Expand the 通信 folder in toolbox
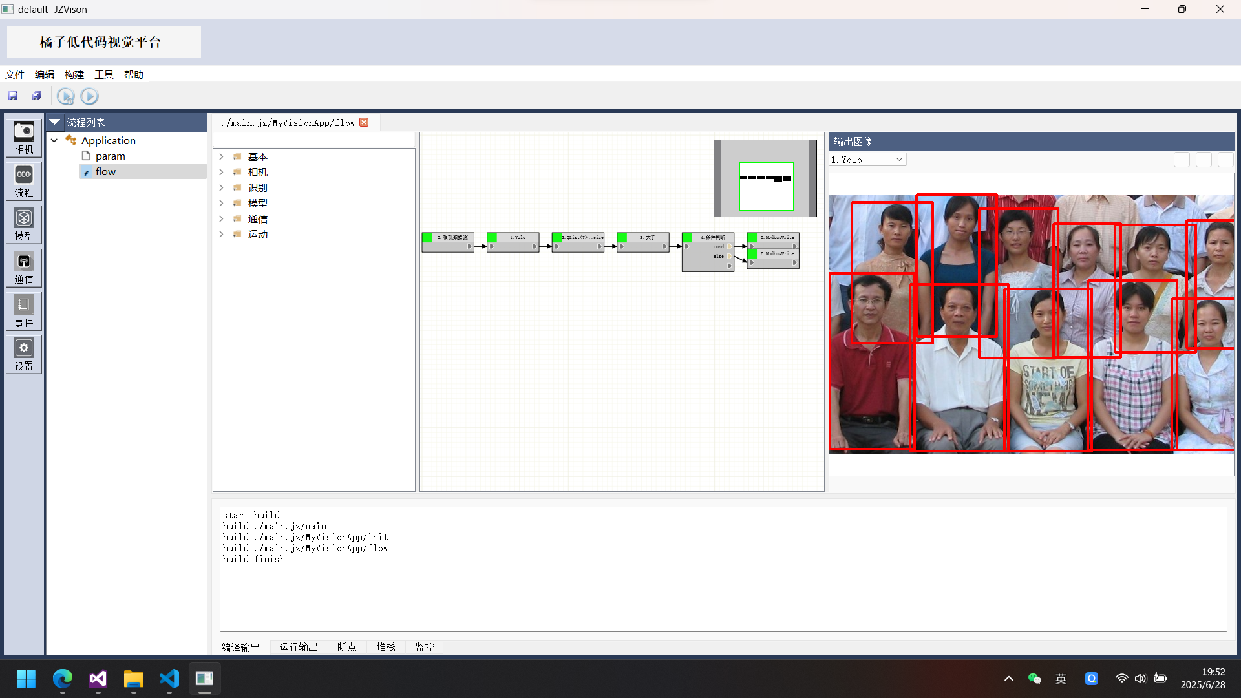 pos(222,218)
